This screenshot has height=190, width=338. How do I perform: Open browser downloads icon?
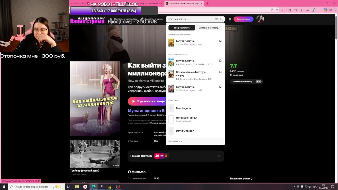click(302, 10)
